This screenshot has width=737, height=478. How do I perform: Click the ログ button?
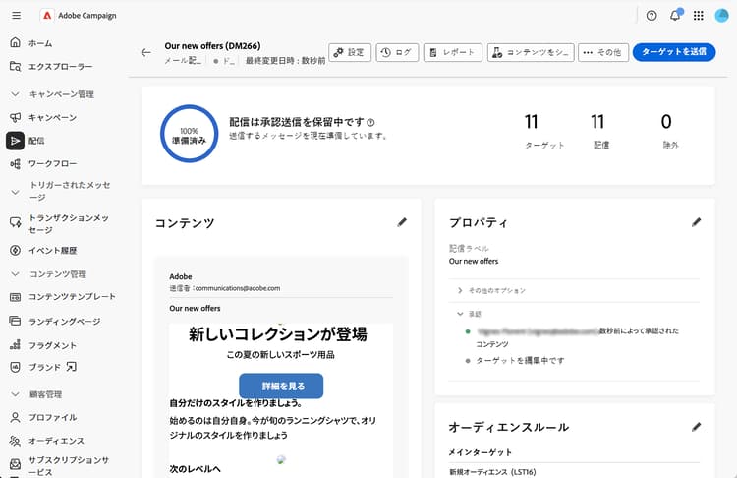click(397, 52)
